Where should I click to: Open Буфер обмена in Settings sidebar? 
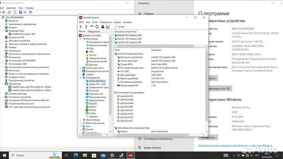click(x=152, y=148)
